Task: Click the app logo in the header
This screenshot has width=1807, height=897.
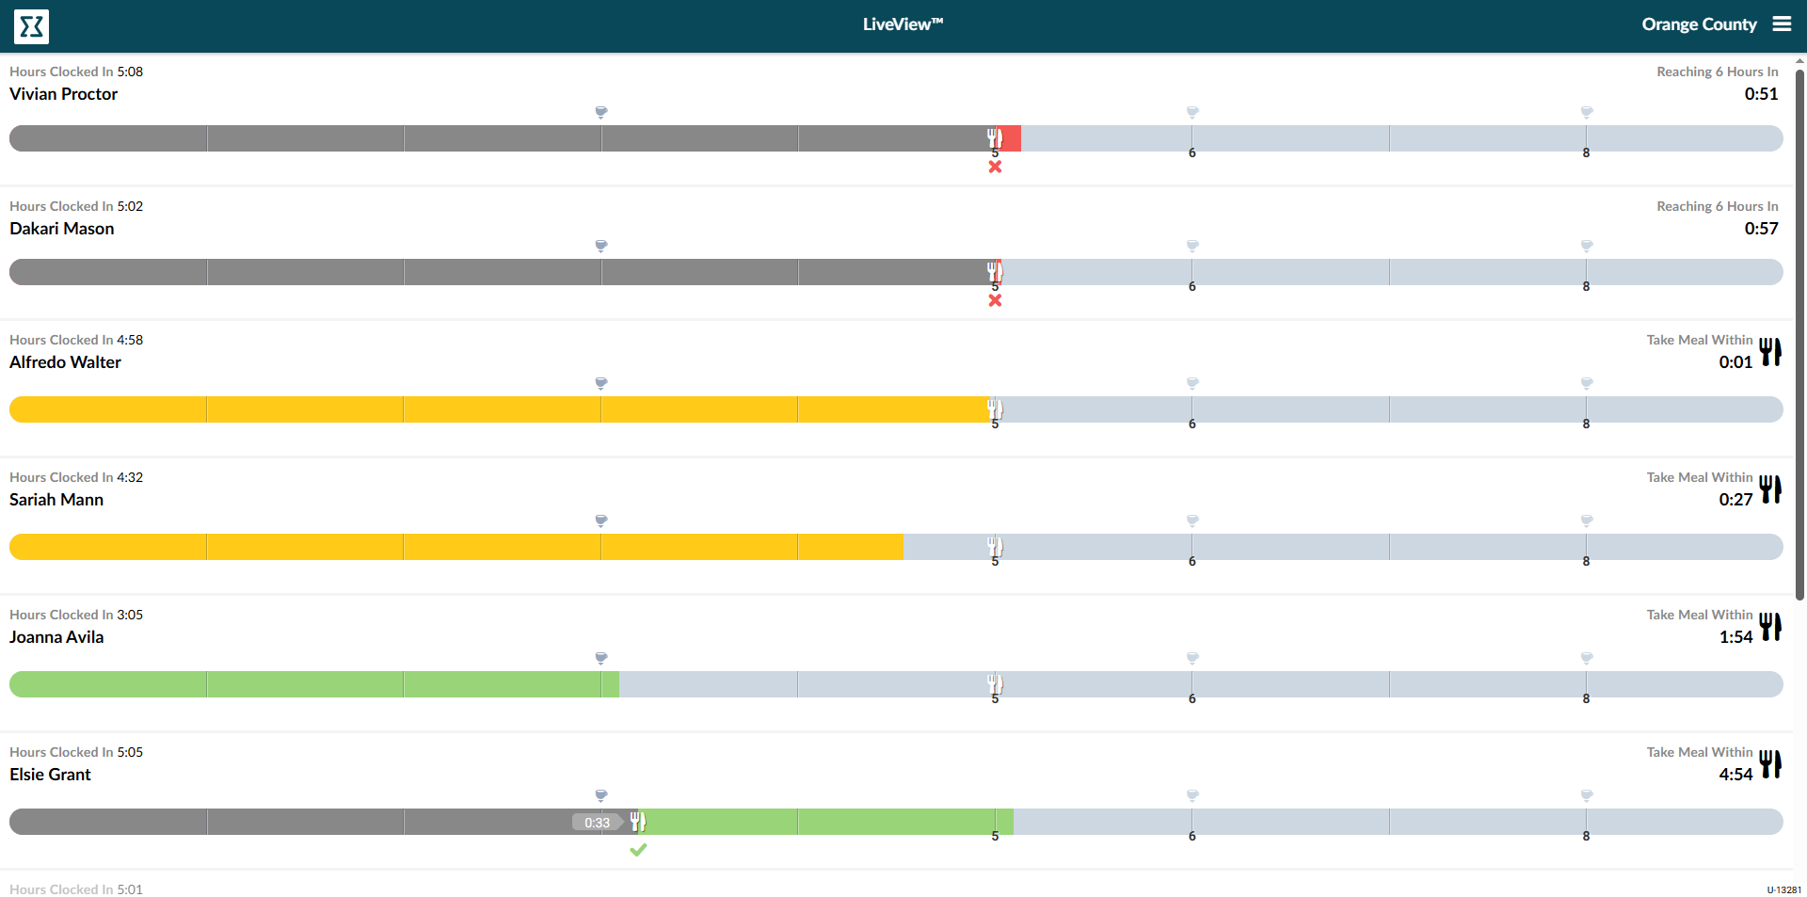Action: (31, 26)
